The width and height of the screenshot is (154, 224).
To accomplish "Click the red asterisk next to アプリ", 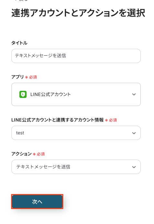I will [27, 77].
